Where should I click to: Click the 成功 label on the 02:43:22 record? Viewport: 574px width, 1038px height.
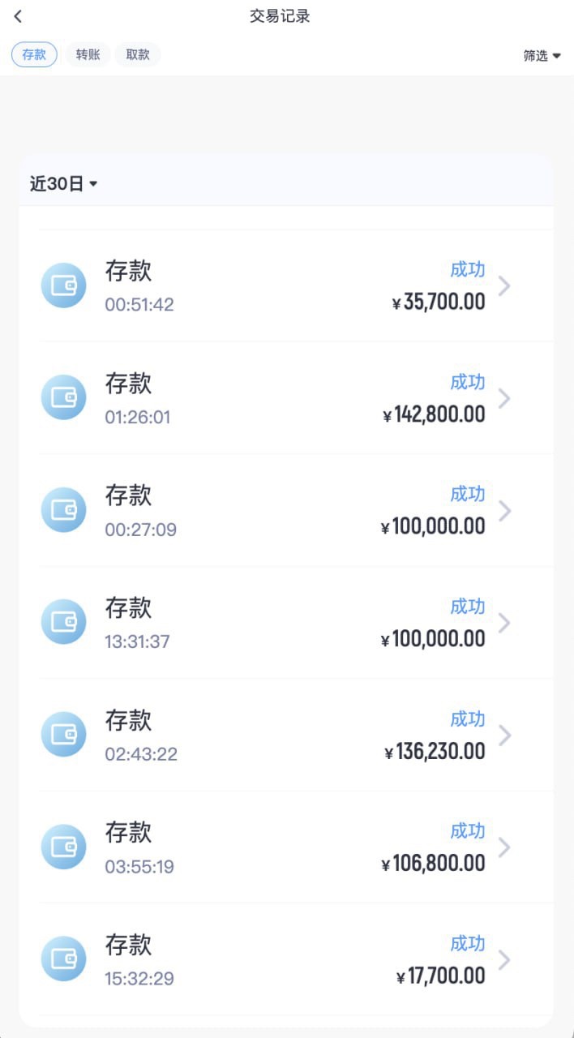468,719
